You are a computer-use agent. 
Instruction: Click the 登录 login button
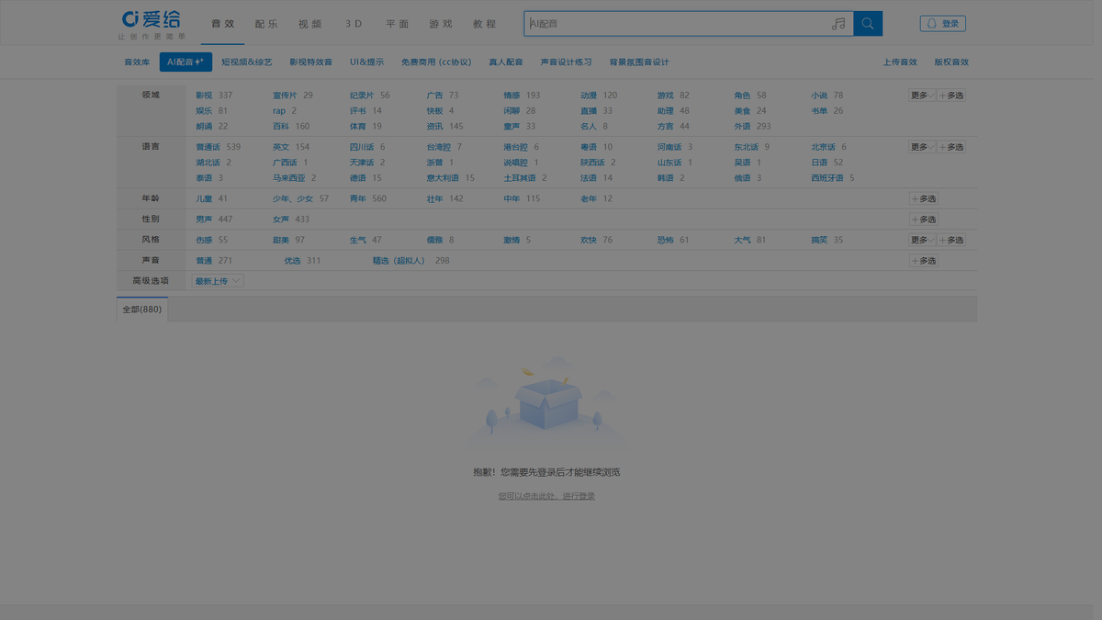click(x=943, y=24)
